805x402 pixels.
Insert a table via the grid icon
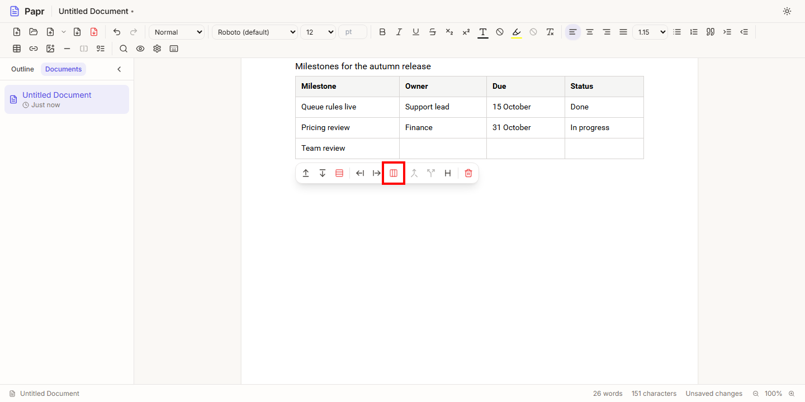click(17, 49)
